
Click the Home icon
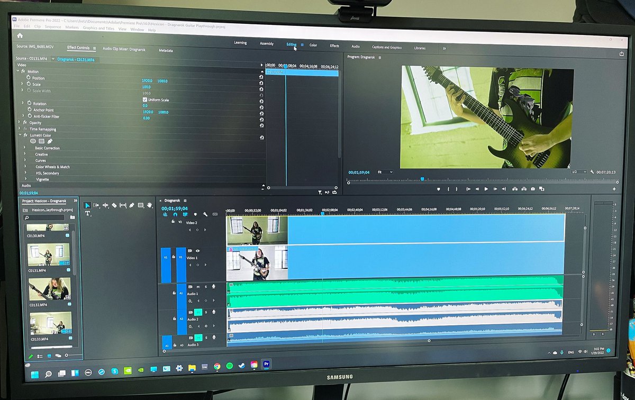[20, 35]
